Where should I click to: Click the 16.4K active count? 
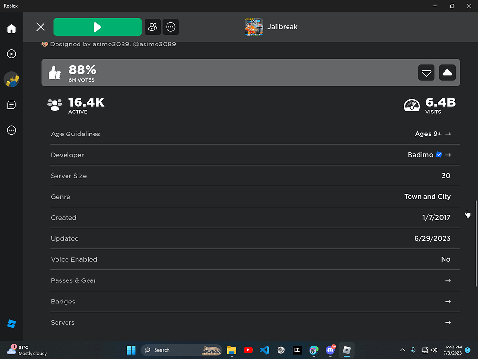pos(86,102)
